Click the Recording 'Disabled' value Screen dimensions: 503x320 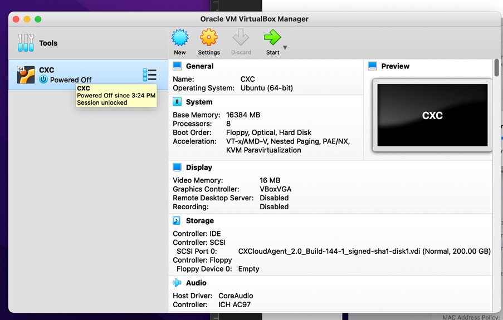click(274, 207)
